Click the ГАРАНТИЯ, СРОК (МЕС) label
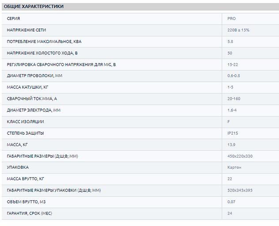This screenshot has height=226, width=279. 32,214
